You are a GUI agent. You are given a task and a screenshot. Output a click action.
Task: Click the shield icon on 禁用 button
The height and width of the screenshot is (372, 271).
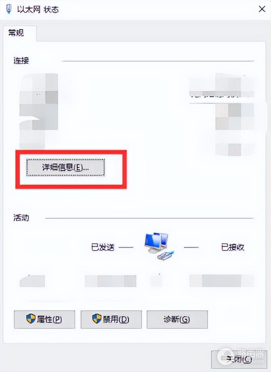(97, 318)
